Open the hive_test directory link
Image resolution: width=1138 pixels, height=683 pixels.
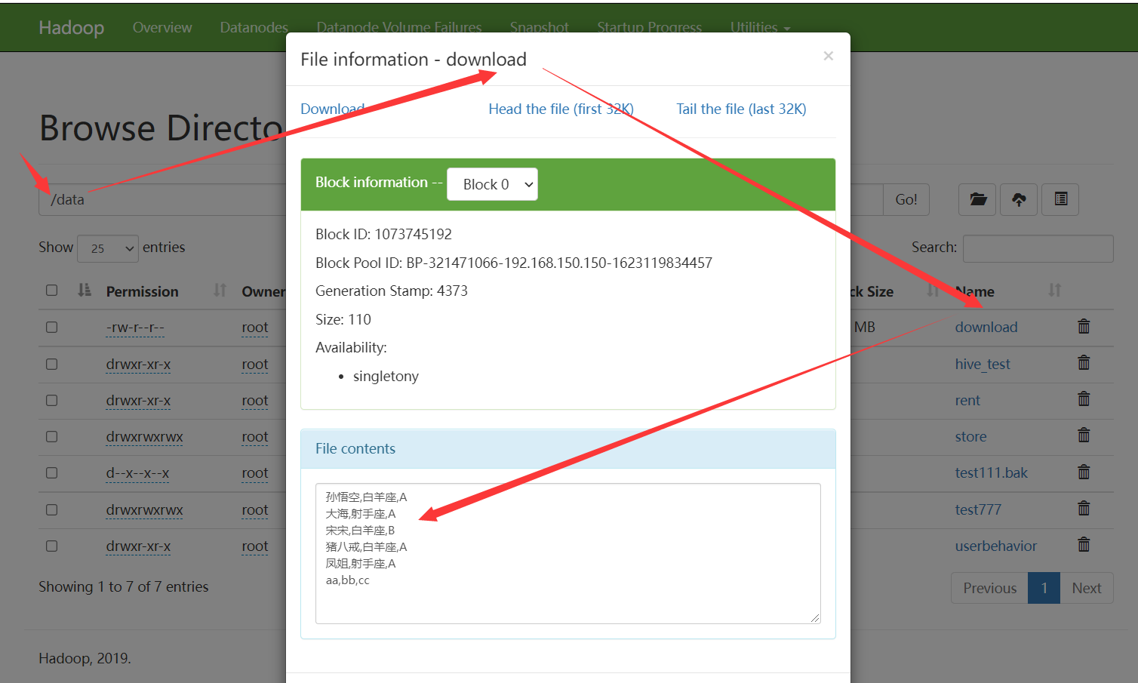pos(982,364)
